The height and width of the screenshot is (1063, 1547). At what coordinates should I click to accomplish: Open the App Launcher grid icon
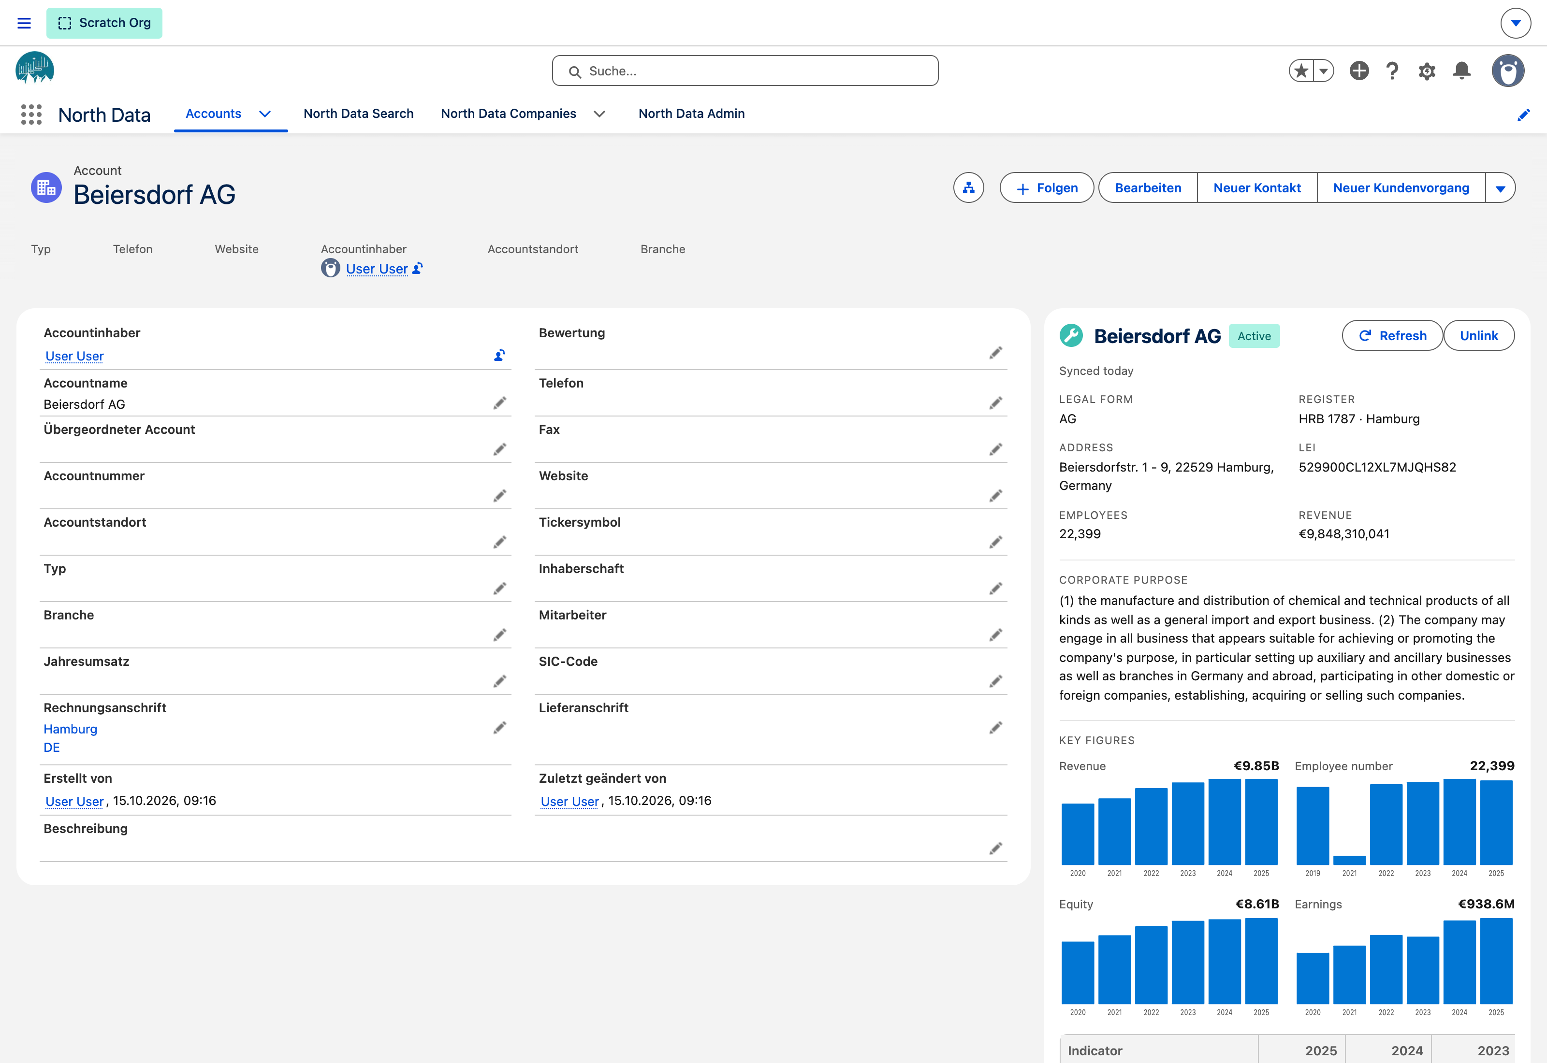click(x=31, y=115)
